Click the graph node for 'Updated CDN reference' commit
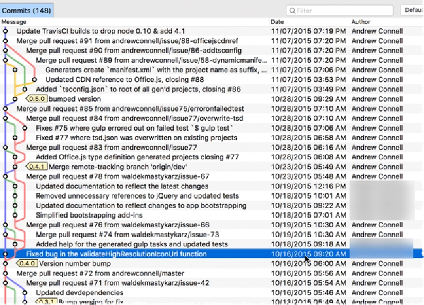This screenshot has height=305, width=424. pos(34,79)
